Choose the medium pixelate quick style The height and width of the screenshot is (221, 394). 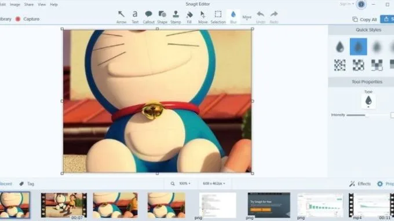358,65
